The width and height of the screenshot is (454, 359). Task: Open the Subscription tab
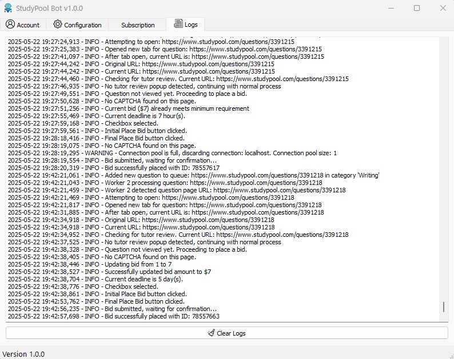point(138,25)
